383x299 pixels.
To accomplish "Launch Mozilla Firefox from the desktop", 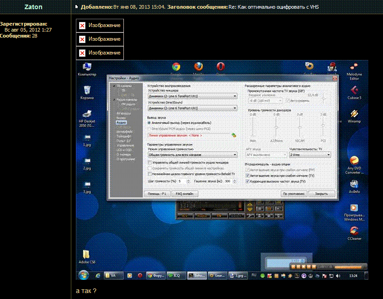I will (198, 67).
